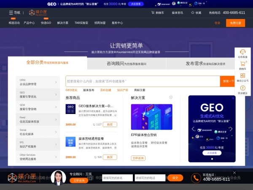Click the star favorite icon in header
Image resolution: width=253 pixels, height=190 pixels.
193,12
